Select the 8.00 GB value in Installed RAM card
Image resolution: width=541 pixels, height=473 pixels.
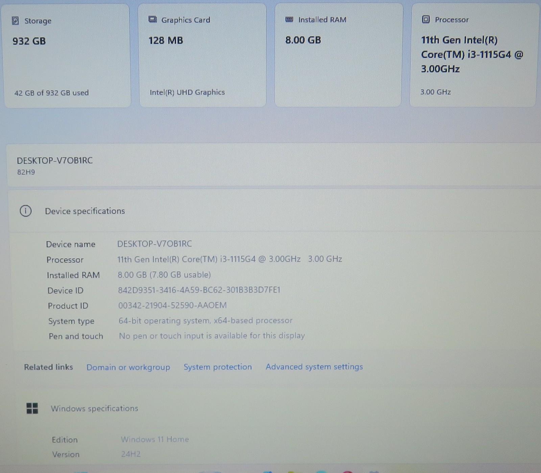point(303,40)
